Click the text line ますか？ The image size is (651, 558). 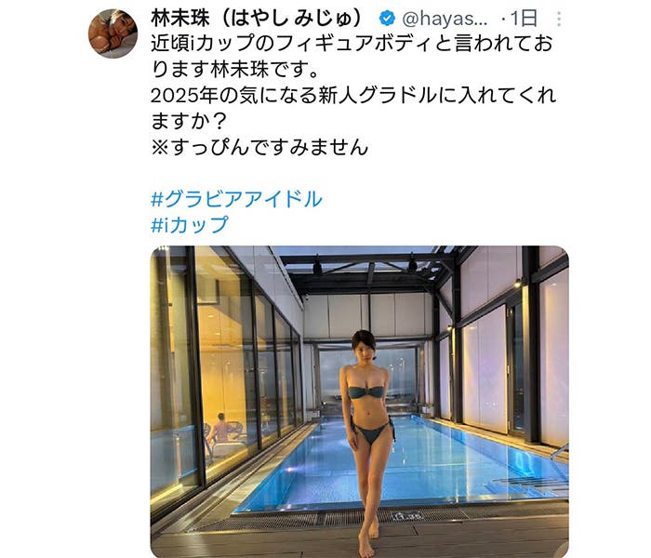189,121
